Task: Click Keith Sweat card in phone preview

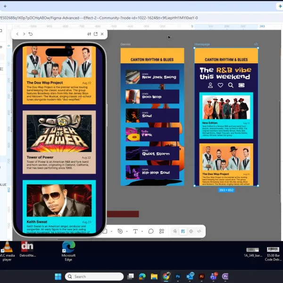Action: (59, 207)
